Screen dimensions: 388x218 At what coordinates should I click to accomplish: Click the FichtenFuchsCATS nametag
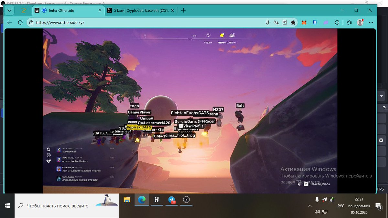[190, 113]
